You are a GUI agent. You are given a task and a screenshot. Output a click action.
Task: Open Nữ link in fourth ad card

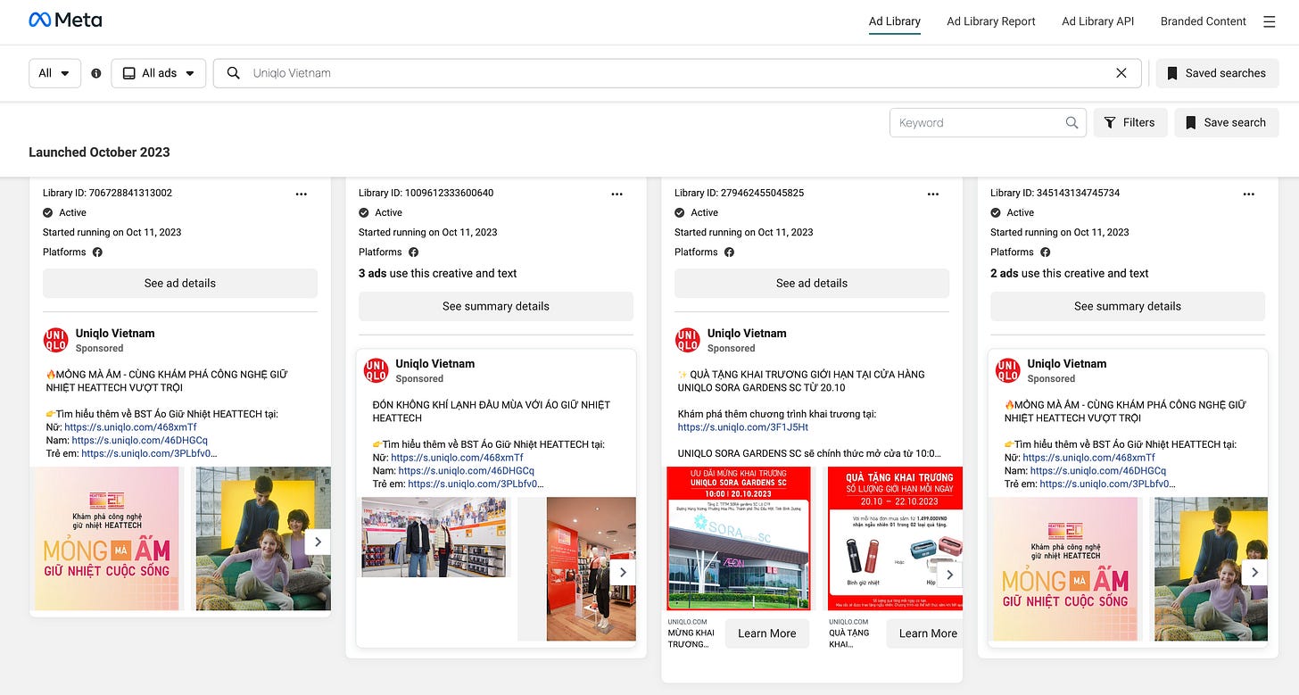click(x=1088, y=458)
